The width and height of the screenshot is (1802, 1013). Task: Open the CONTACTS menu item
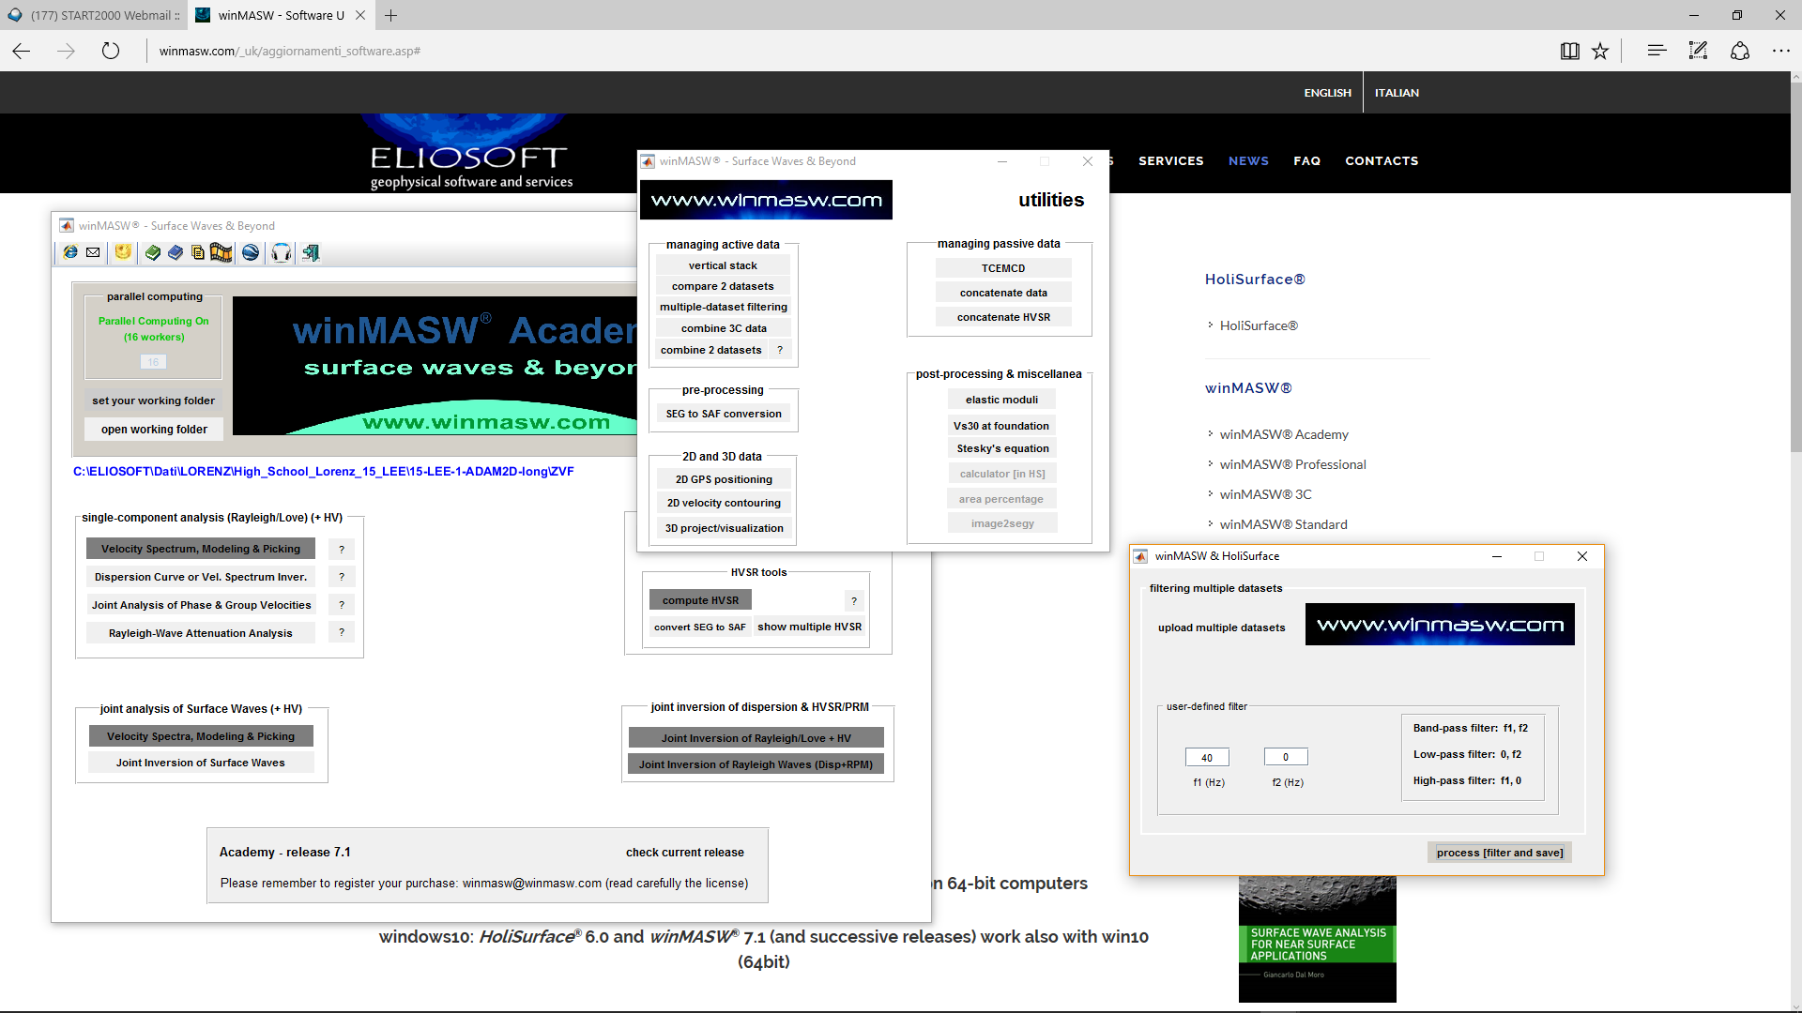1382,160
